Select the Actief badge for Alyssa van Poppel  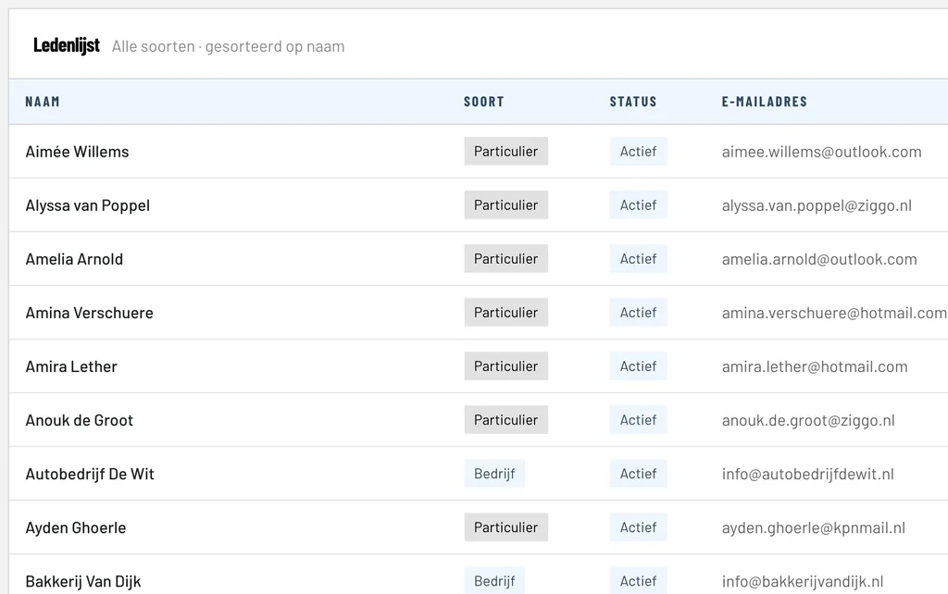(639, 204)
